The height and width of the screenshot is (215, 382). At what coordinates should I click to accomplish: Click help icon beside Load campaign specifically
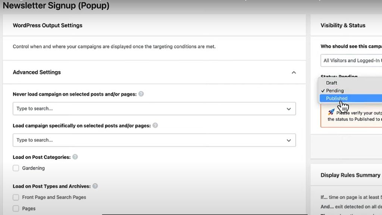[155, 125]
